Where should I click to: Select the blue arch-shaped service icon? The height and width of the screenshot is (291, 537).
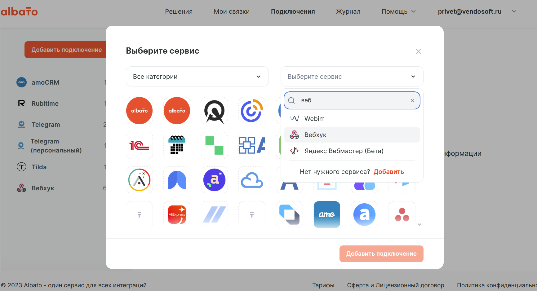[177, 180]
